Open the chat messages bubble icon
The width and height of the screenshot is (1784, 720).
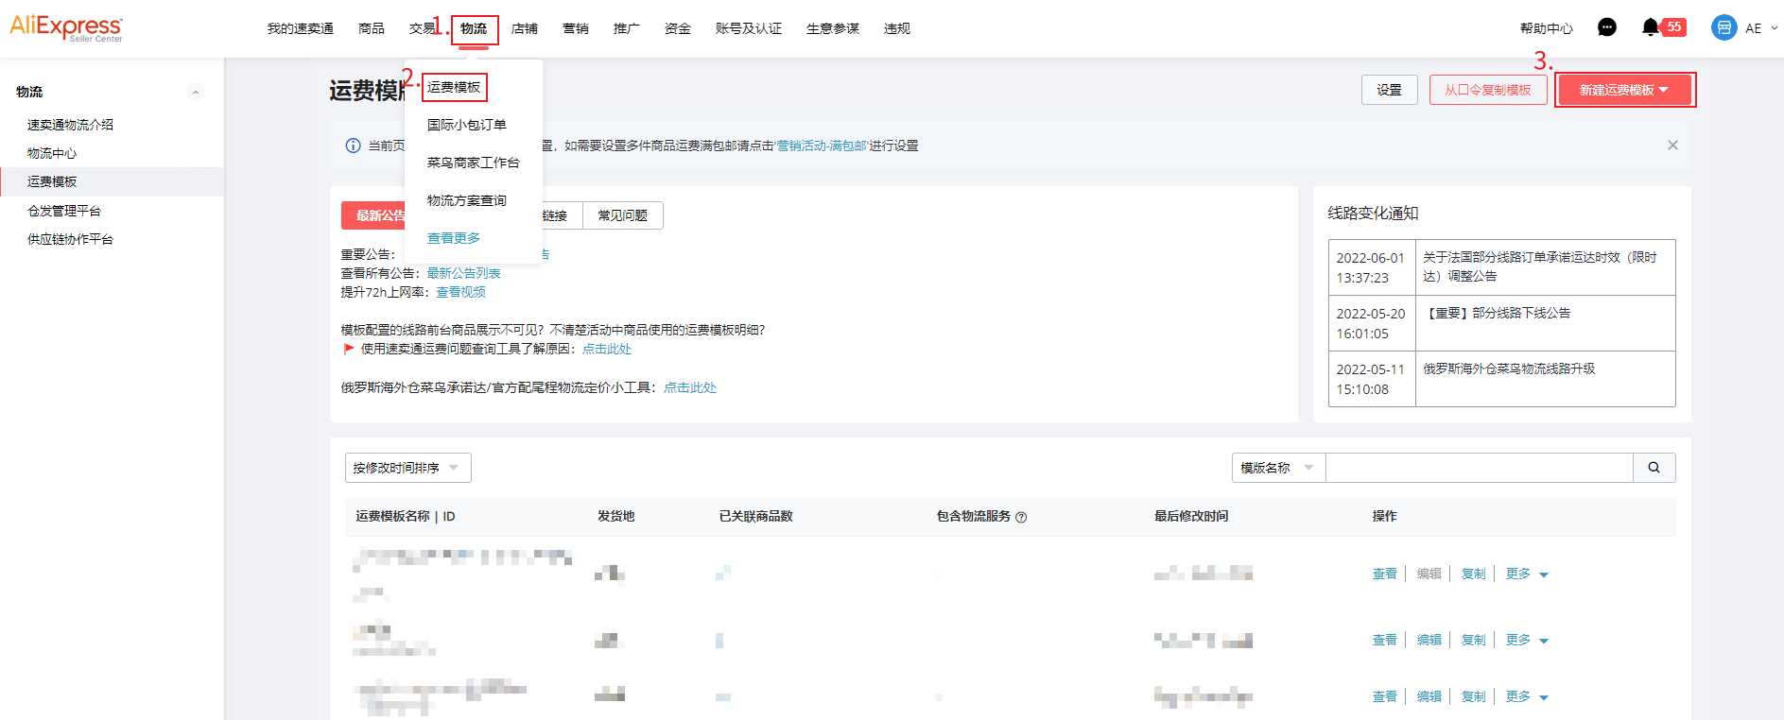[1606, 27]
